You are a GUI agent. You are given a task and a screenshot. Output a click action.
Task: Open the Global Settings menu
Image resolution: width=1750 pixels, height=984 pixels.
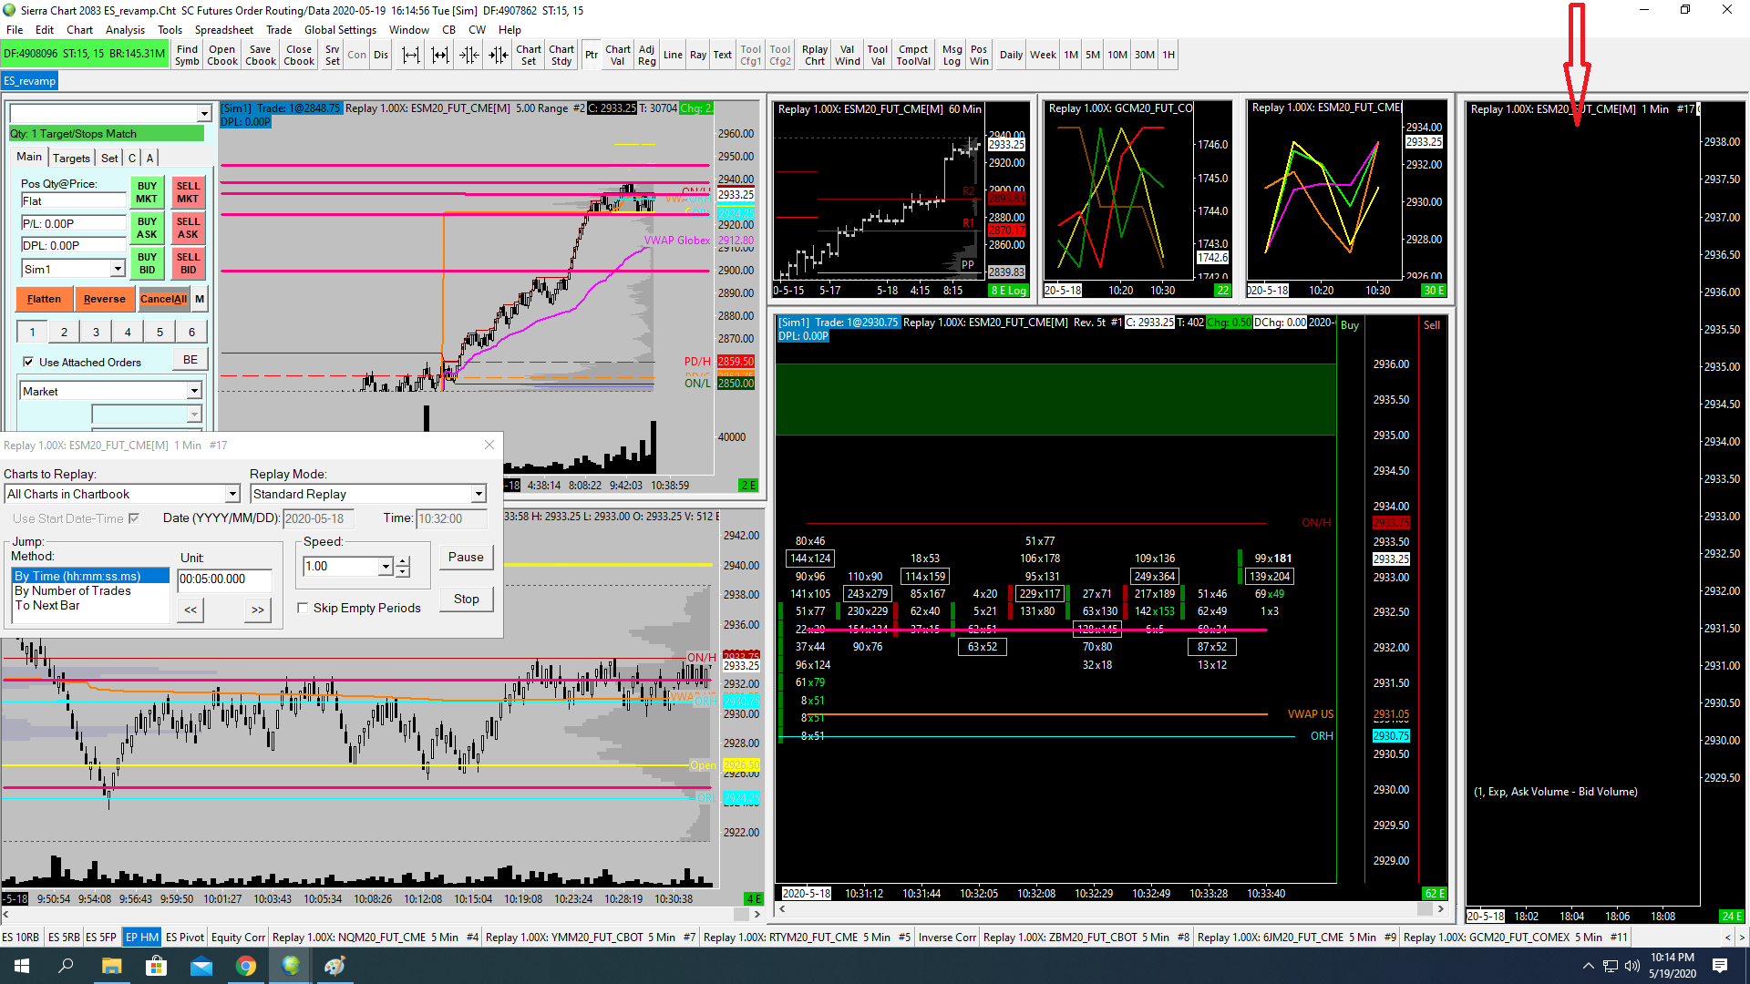point(339,30)
